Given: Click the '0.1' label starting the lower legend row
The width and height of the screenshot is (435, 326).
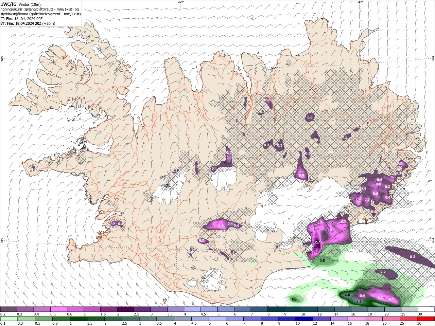Looking at the screenshot, I should point(3,324).
